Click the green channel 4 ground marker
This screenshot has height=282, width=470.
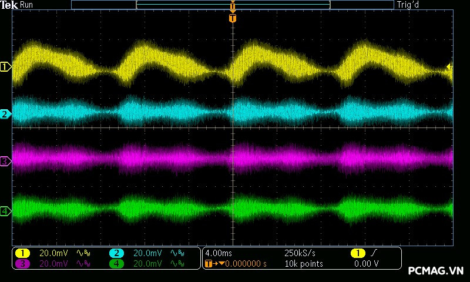pyautogui.click(x=6, y=211)
